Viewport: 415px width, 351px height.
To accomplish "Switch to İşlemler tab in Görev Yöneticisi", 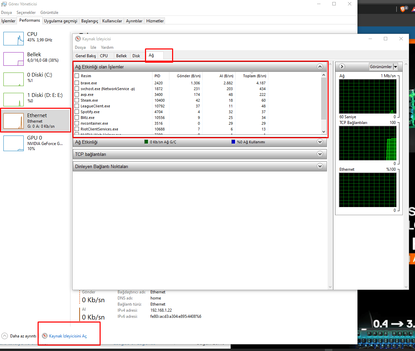I will (8, 21).
